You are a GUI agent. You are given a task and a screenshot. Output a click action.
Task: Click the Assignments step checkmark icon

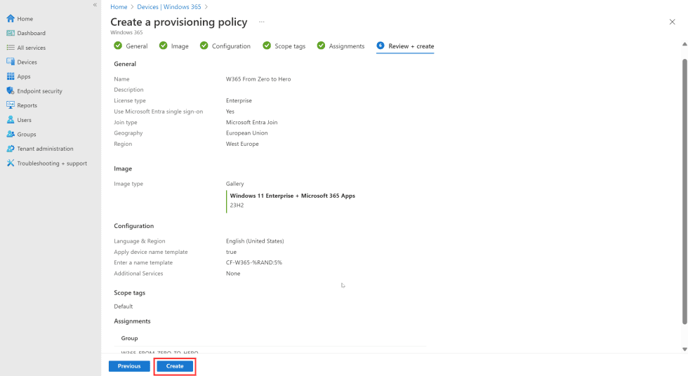[x=322, y=46]
